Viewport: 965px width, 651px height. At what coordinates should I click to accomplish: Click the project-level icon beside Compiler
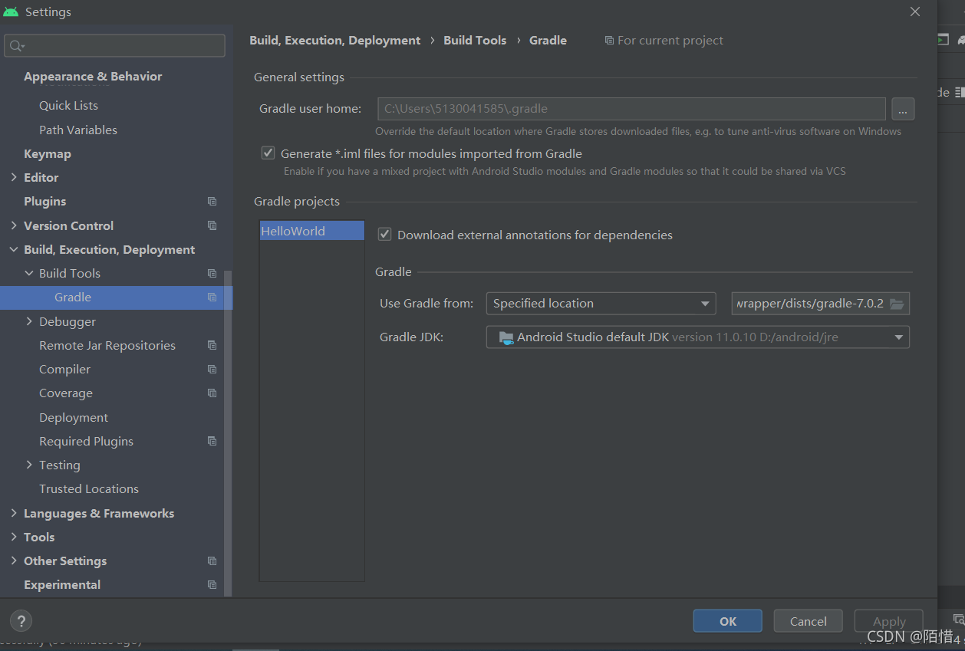(x=212, y=369)
